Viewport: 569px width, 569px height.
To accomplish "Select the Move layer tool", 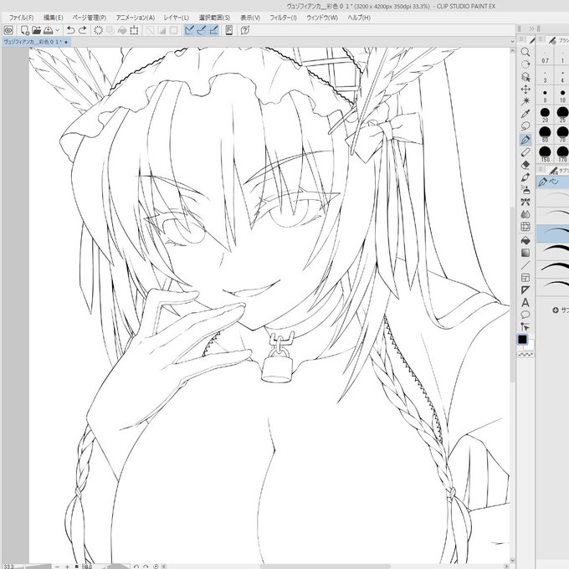I will tap(525, 90).
